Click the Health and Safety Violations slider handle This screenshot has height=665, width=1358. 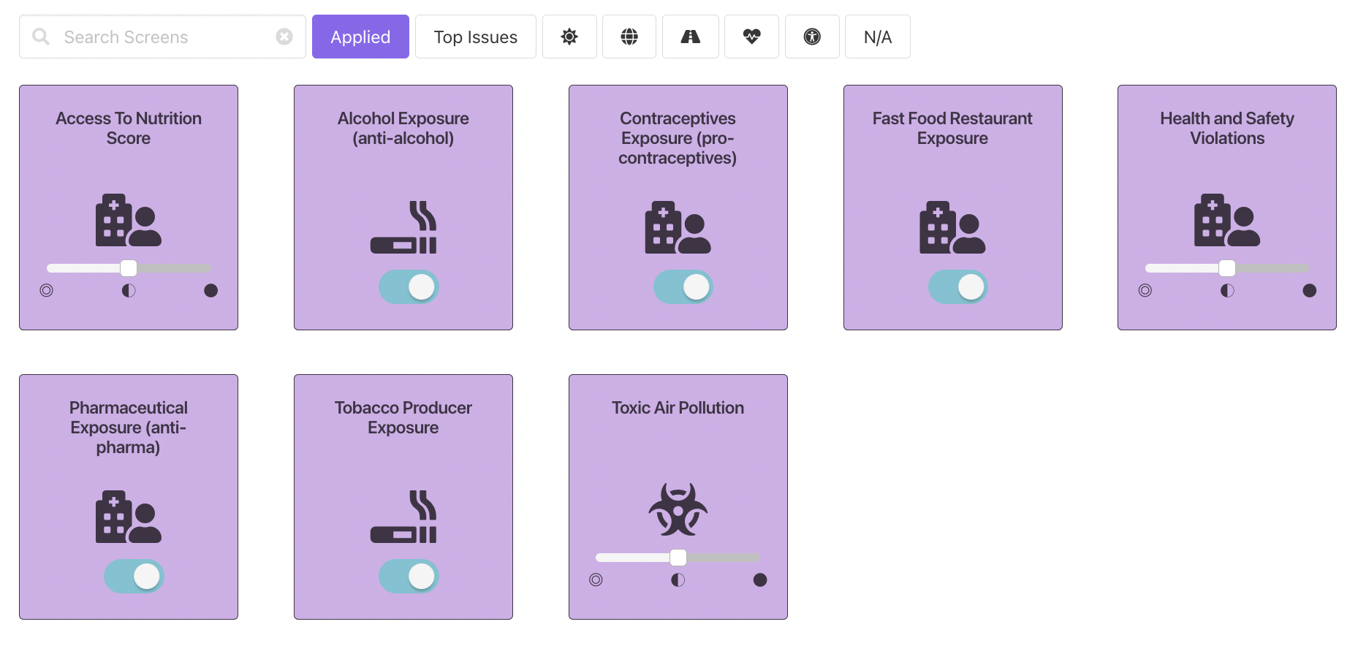1227,268
